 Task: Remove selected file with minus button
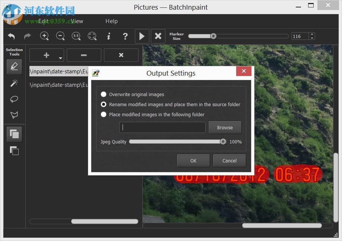[84, 55]
